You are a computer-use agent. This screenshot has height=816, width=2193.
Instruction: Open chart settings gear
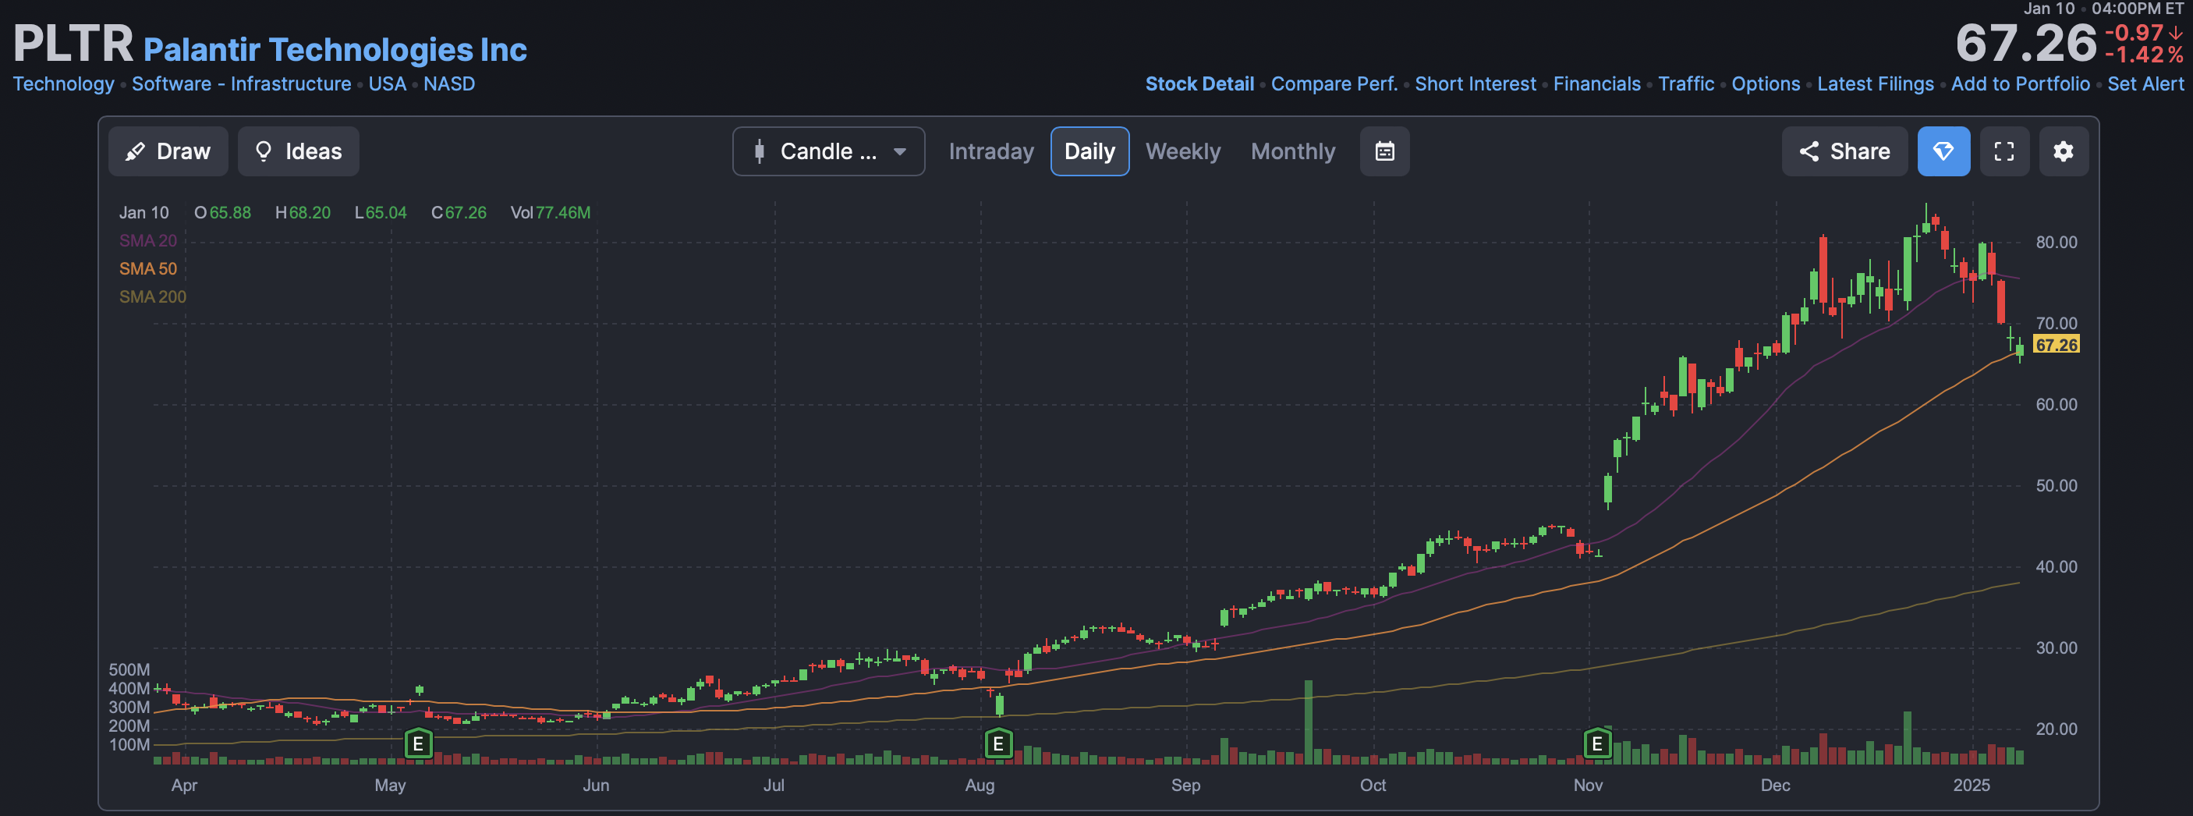tap(2063, 151)
